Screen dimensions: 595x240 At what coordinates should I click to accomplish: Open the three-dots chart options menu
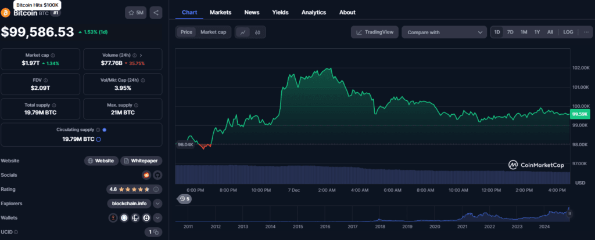click(586, 32)
